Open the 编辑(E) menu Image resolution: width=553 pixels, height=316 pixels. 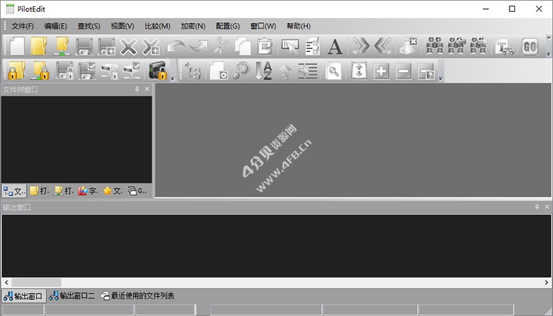click(56, 26)
